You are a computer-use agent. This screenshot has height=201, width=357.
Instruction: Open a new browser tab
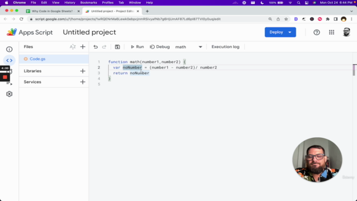click(147, 11)
